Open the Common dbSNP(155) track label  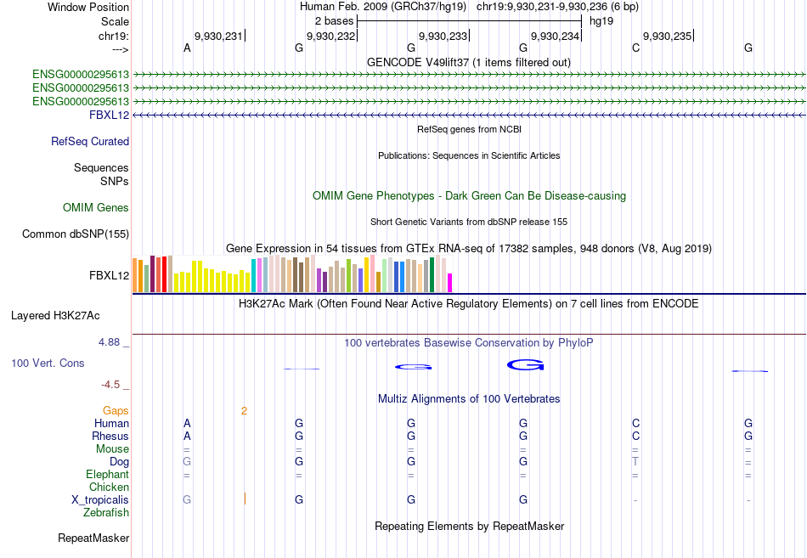pos(75,234)
